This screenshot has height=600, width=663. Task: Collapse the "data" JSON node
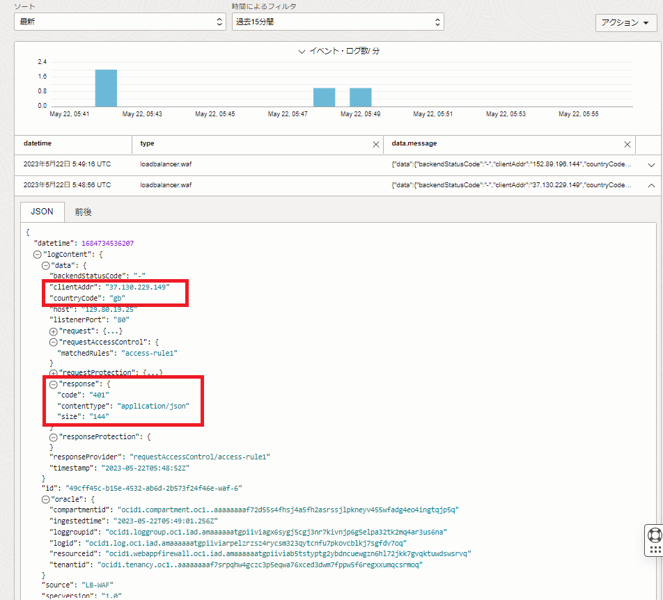click(x=45, y=265)
